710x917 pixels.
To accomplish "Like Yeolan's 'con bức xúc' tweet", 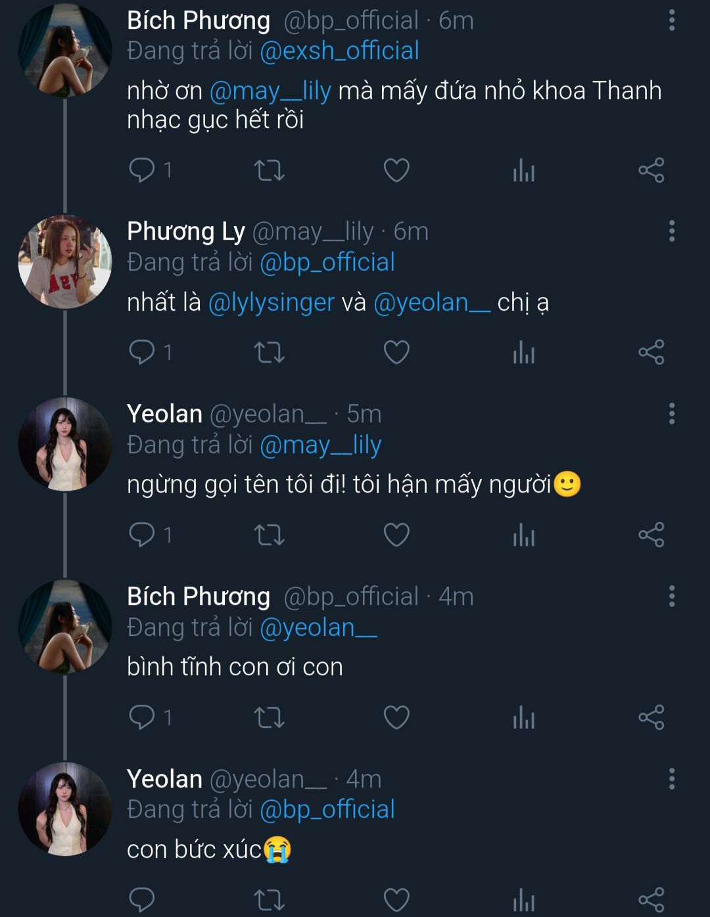I will point(396,899).
